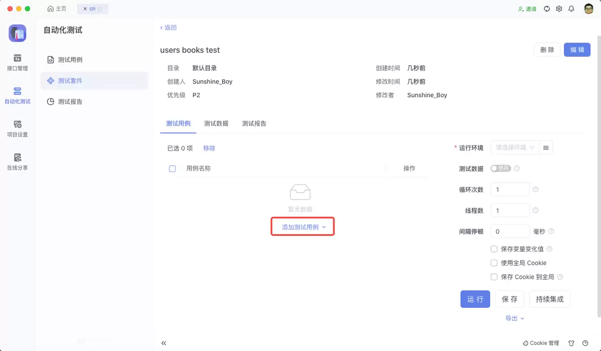Open 在线分享 in sidebar
The width and height of the screenshot is (601, 351).
[x=17, y=162]
